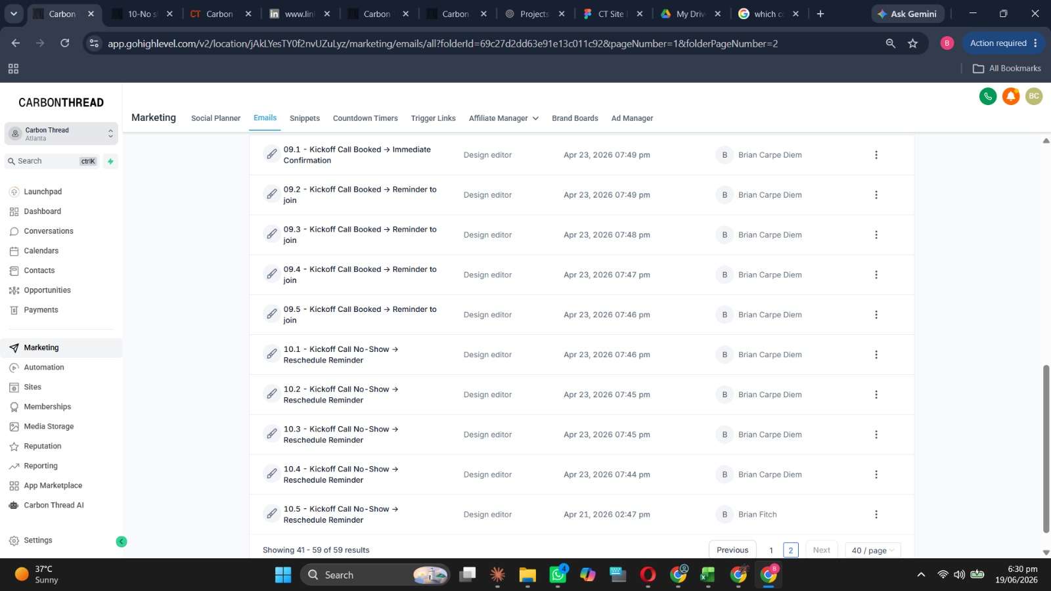The width and height of the screenshot is (1051, 591).
Task: Switch to the Social Planner tab
Action: click(215, 118)
